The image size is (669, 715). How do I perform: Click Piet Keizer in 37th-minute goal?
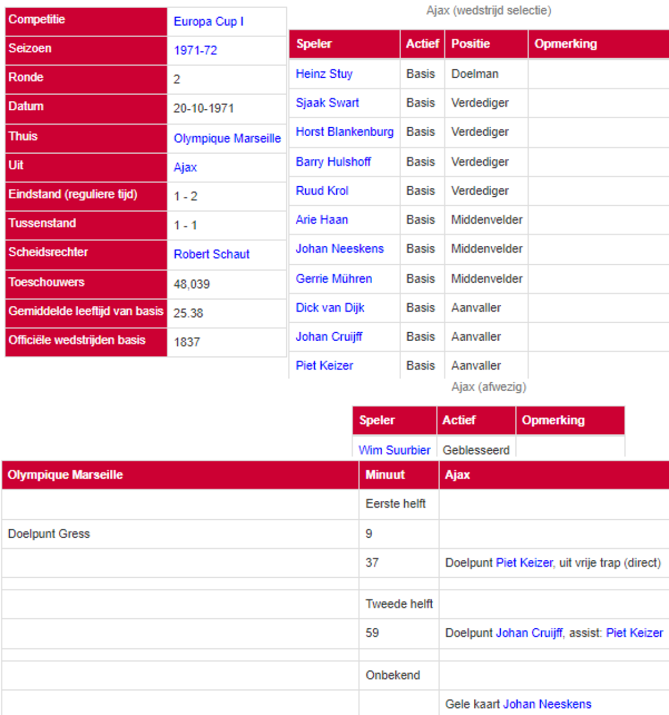tap(524, 562)
